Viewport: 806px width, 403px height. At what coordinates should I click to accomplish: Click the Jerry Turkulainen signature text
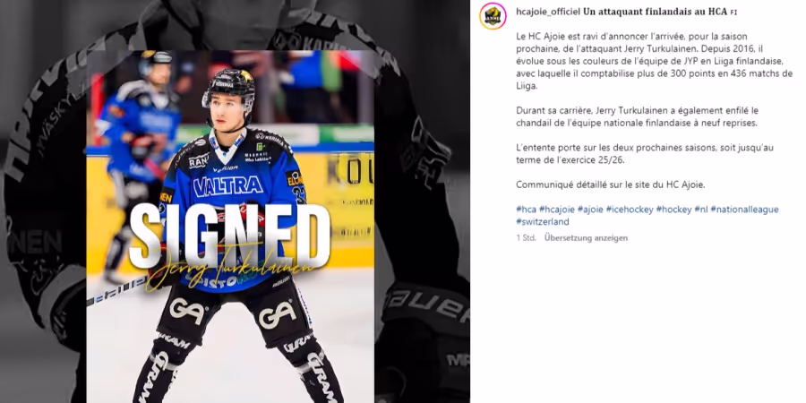coord(230,270)
